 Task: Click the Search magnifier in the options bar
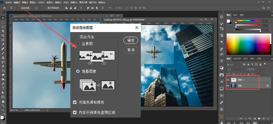[x=264, y=8]
